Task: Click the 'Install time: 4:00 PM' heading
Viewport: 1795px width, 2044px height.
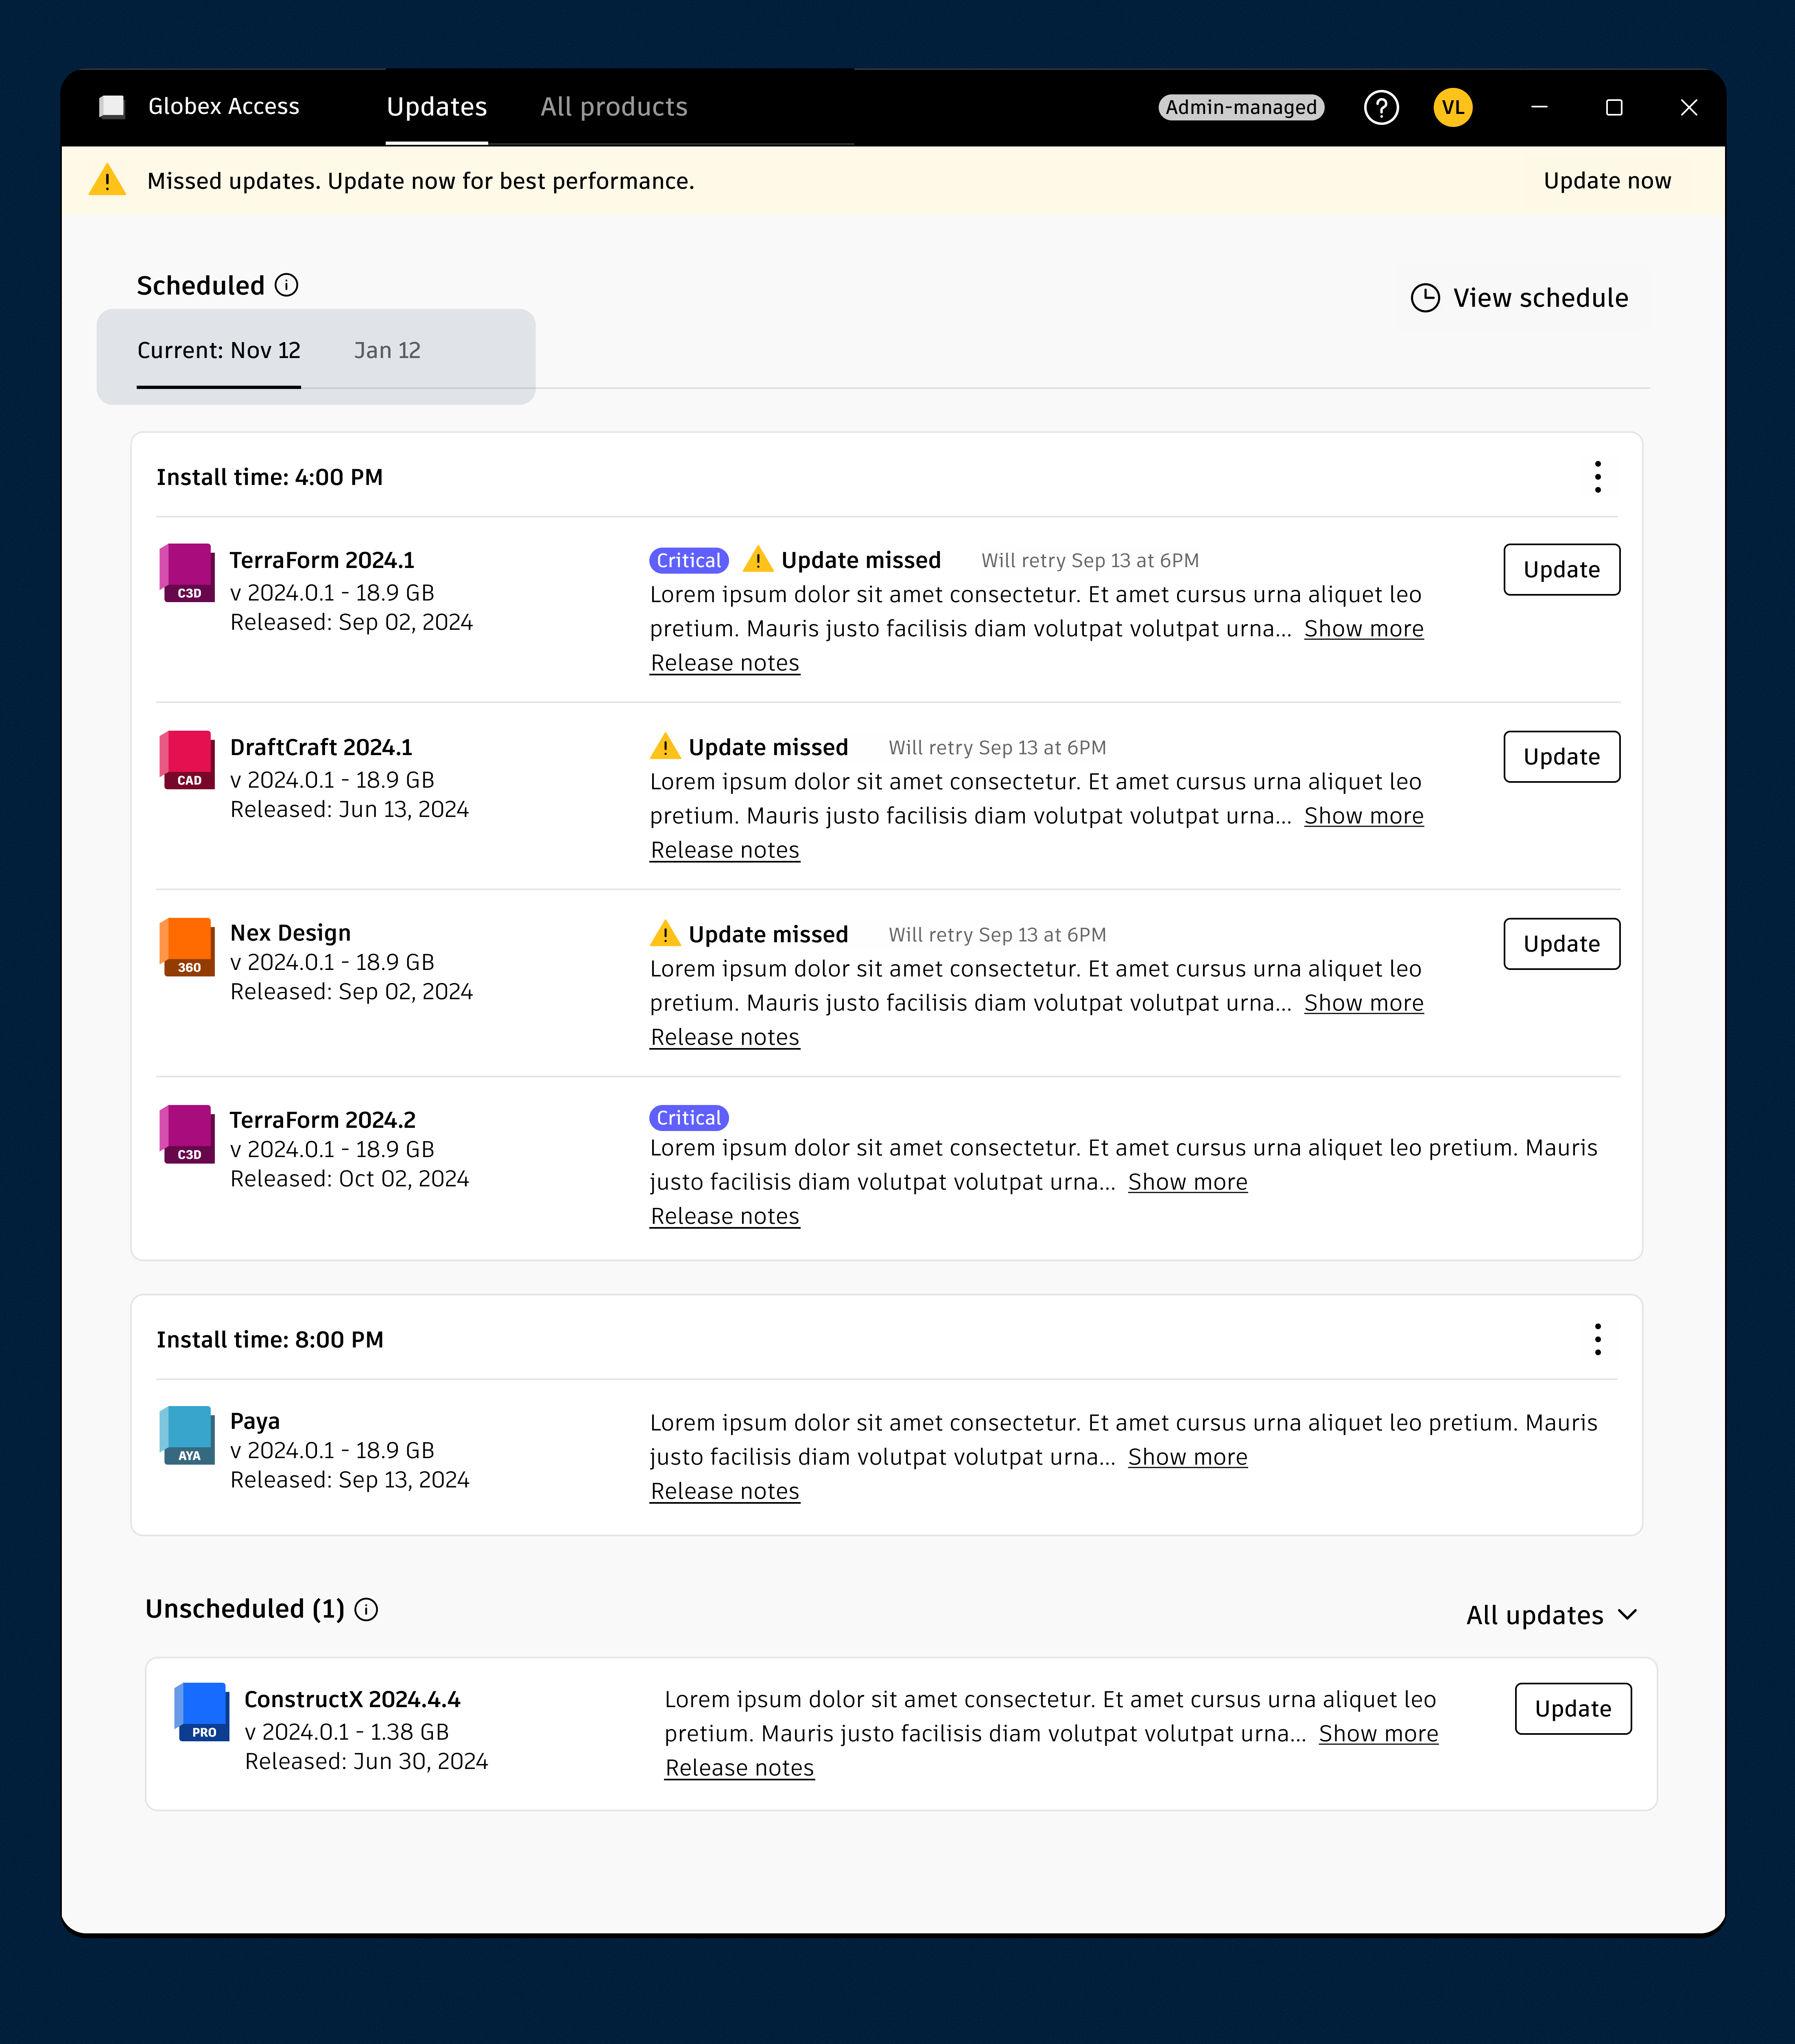Action: tap(270, 477)
